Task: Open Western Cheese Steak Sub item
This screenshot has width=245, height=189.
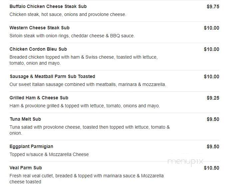Action: pyautogui.click(x=39, y=28)
